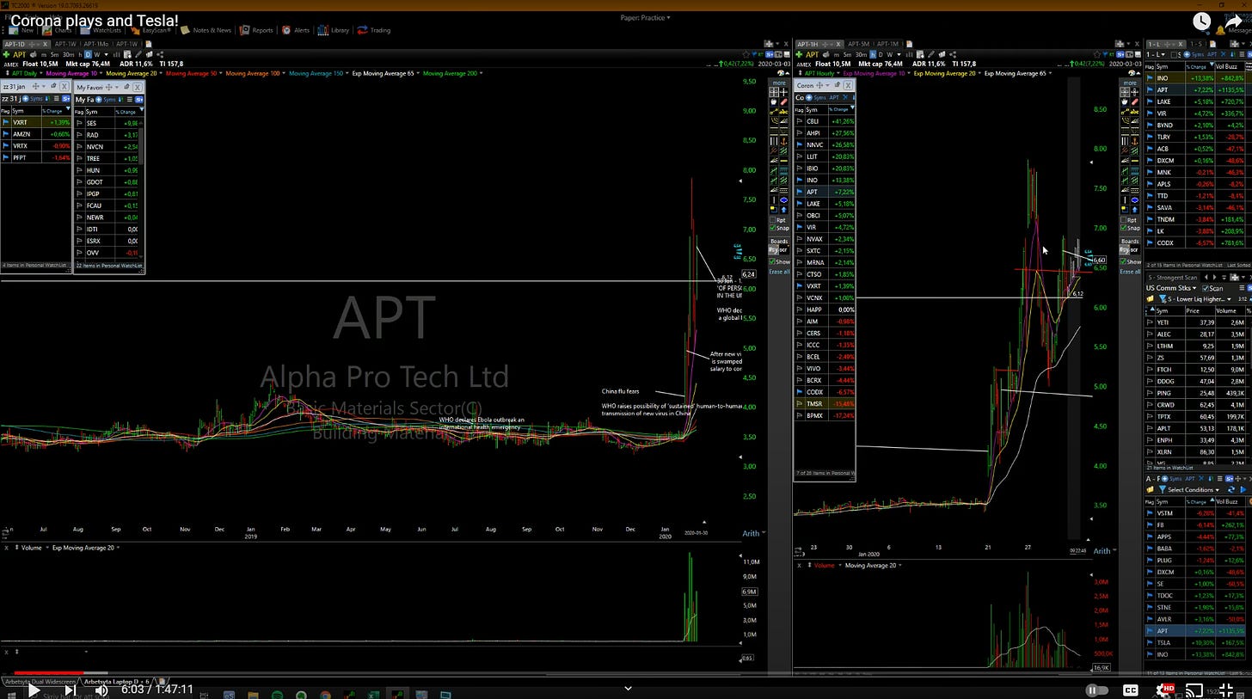Select W timeframe on hourly chart
Image resolution: width=1252 pixels, height=699 pixels.
tap(889, 54)
